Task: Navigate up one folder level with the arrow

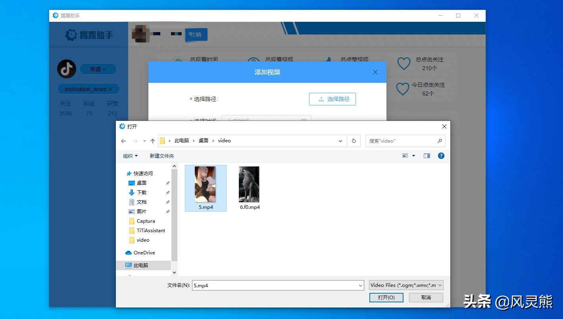Action: point(153,141)
